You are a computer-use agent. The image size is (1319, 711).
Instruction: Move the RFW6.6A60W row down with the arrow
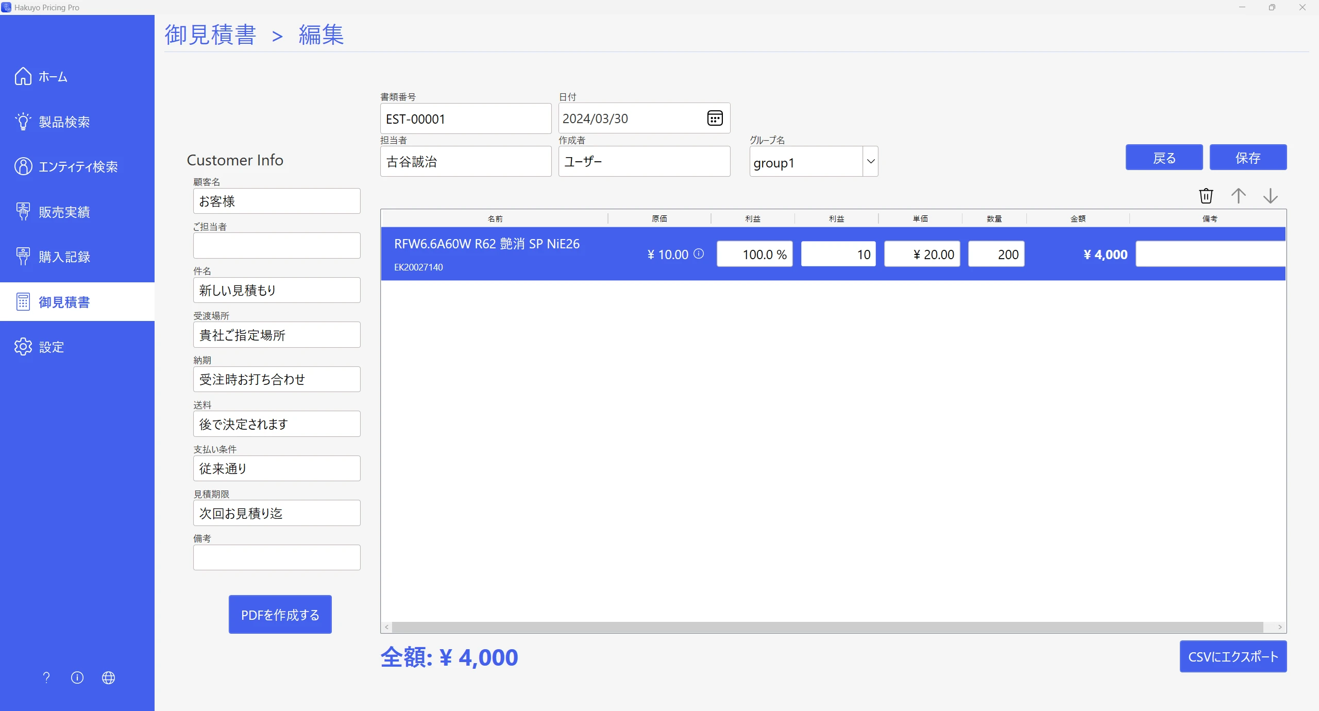click(1271, 196)
